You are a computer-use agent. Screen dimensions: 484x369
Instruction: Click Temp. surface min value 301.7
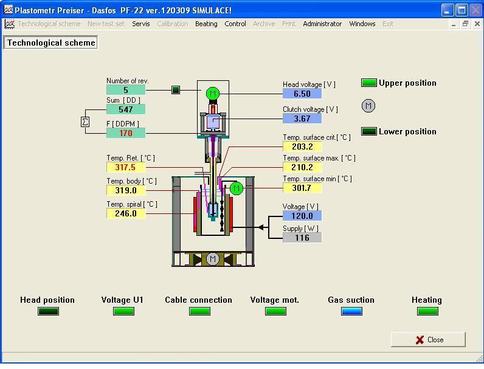302,188
